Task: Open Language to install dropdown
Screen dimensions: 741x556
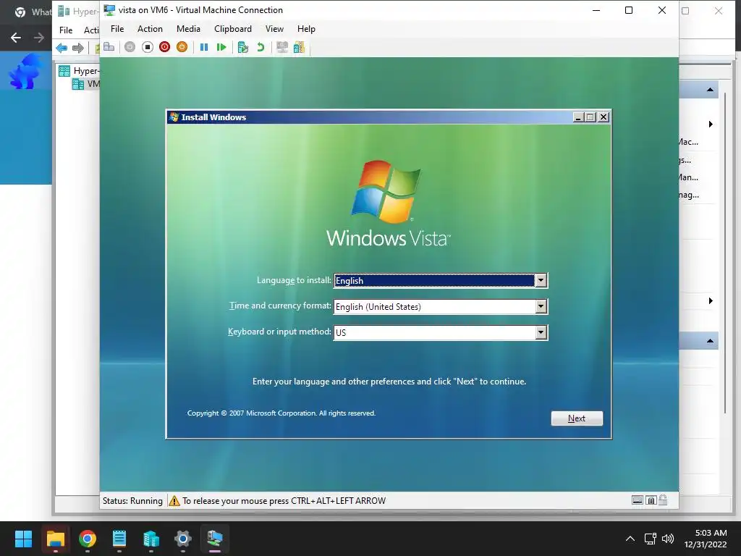Action: pos(541,280)
